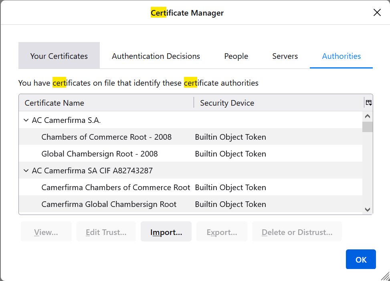Switch to the Your Certificates tab

(59, 56)
